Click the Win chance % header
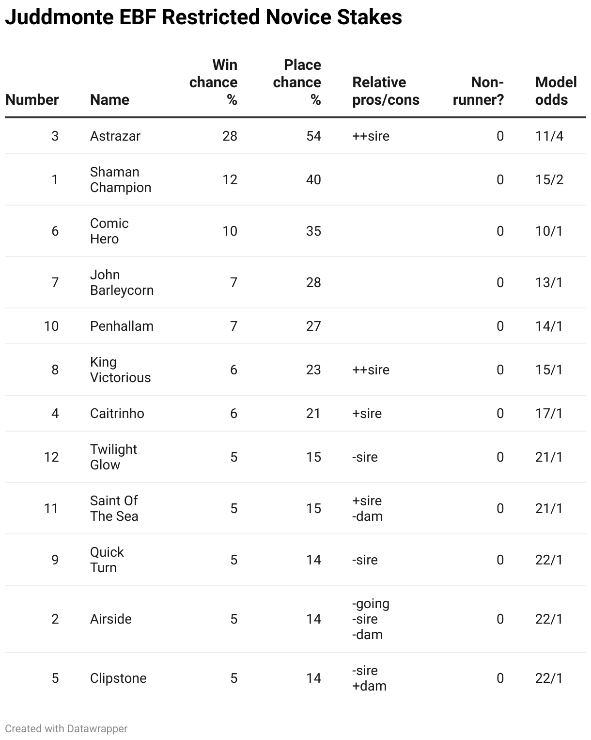Viewport: 591px width, 740px height. pyautogui.click(x=214, y=82)
